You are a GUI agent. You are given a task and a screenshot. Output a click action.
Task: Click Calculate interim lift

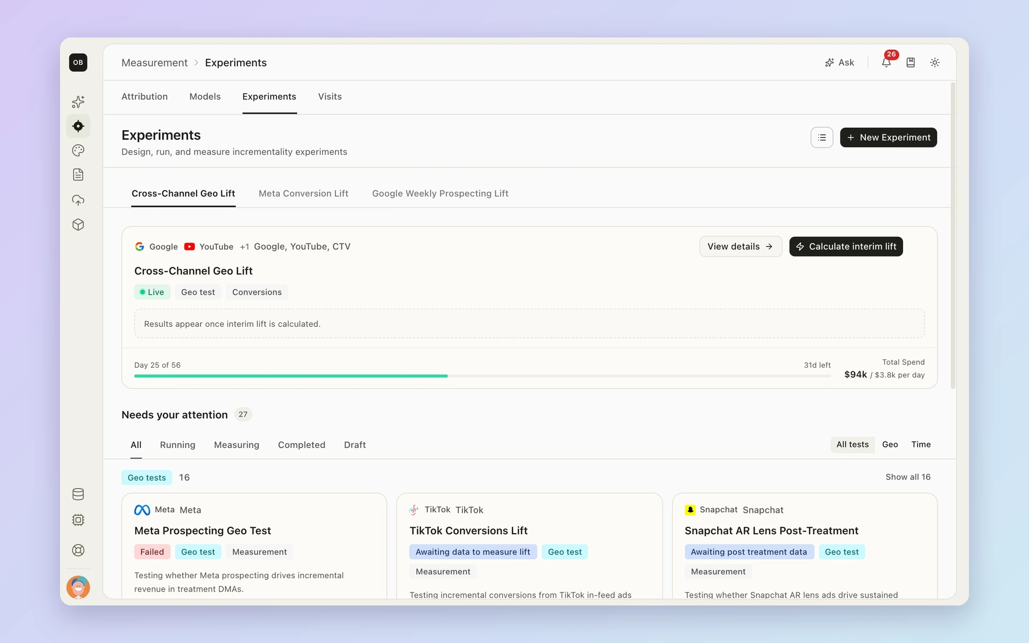(846, 246)
